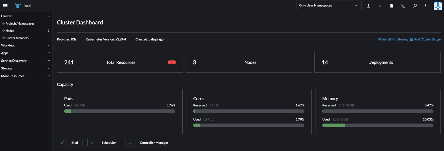
Task: Click the Cluster Dashboard heading
Action: 80,22
